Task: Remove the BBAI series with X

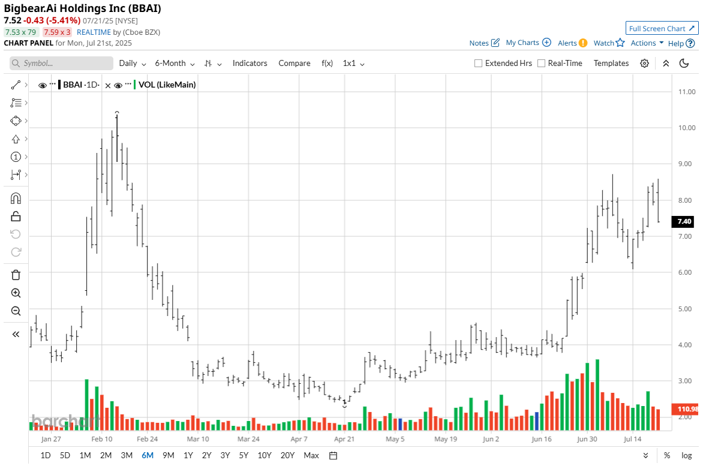Action: tap(108, 85)
